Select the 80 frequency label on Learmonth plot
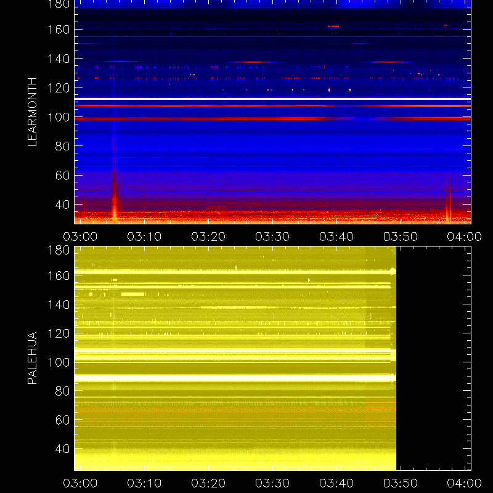493x493 pixels. tap(62, 146)
